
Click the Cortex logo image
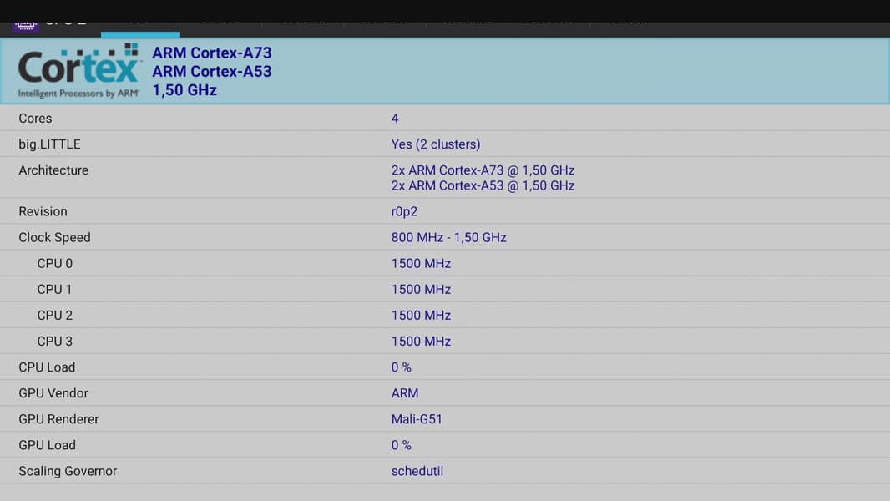[78, 71]
